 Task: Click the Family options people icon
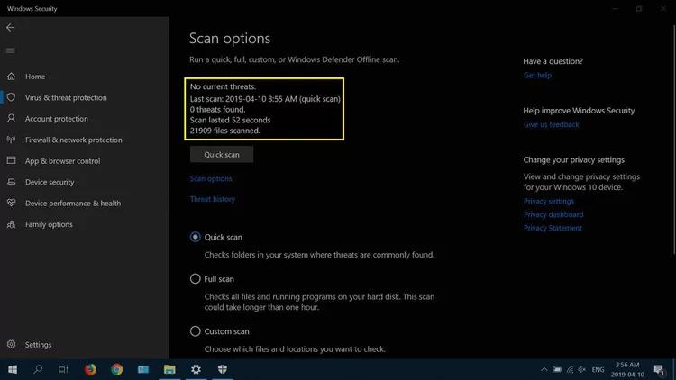click(x=11, y=224)
